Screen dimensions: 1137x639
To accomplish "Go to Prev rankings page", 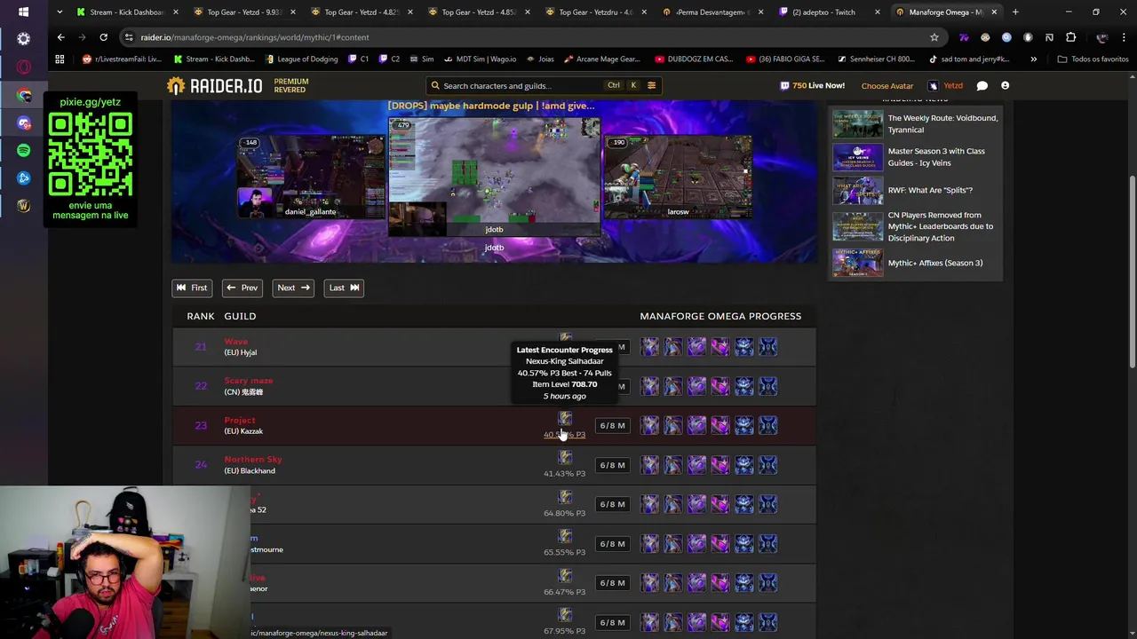I will (x=242, y=288).
